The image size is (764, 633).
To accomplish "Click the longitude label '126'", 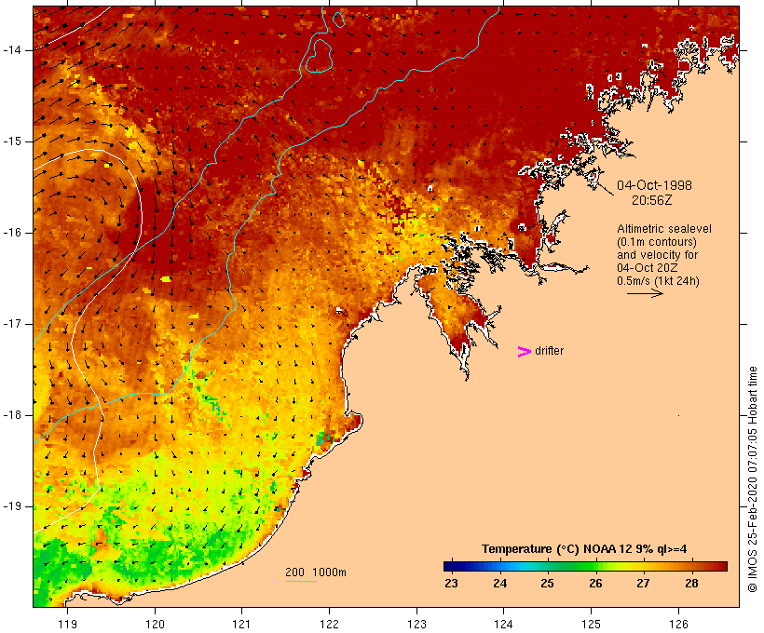I will tap(678, 624).
